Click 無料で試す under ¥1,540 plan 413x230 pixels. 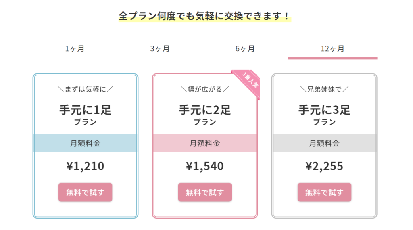click(x=205, y=192)
